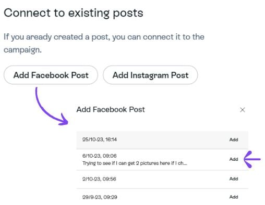Click the Add Facebook Post dialog title
This screenshot has height=205, width=265.
[111, 110]
